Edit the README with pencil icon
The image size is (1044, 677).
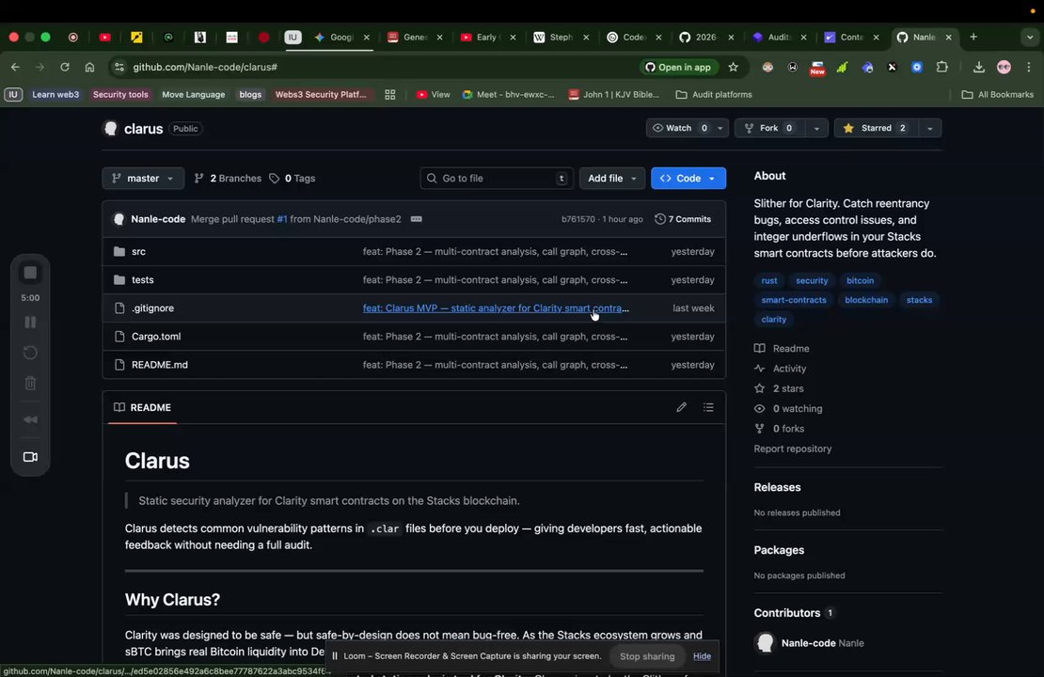coord(681,407)
